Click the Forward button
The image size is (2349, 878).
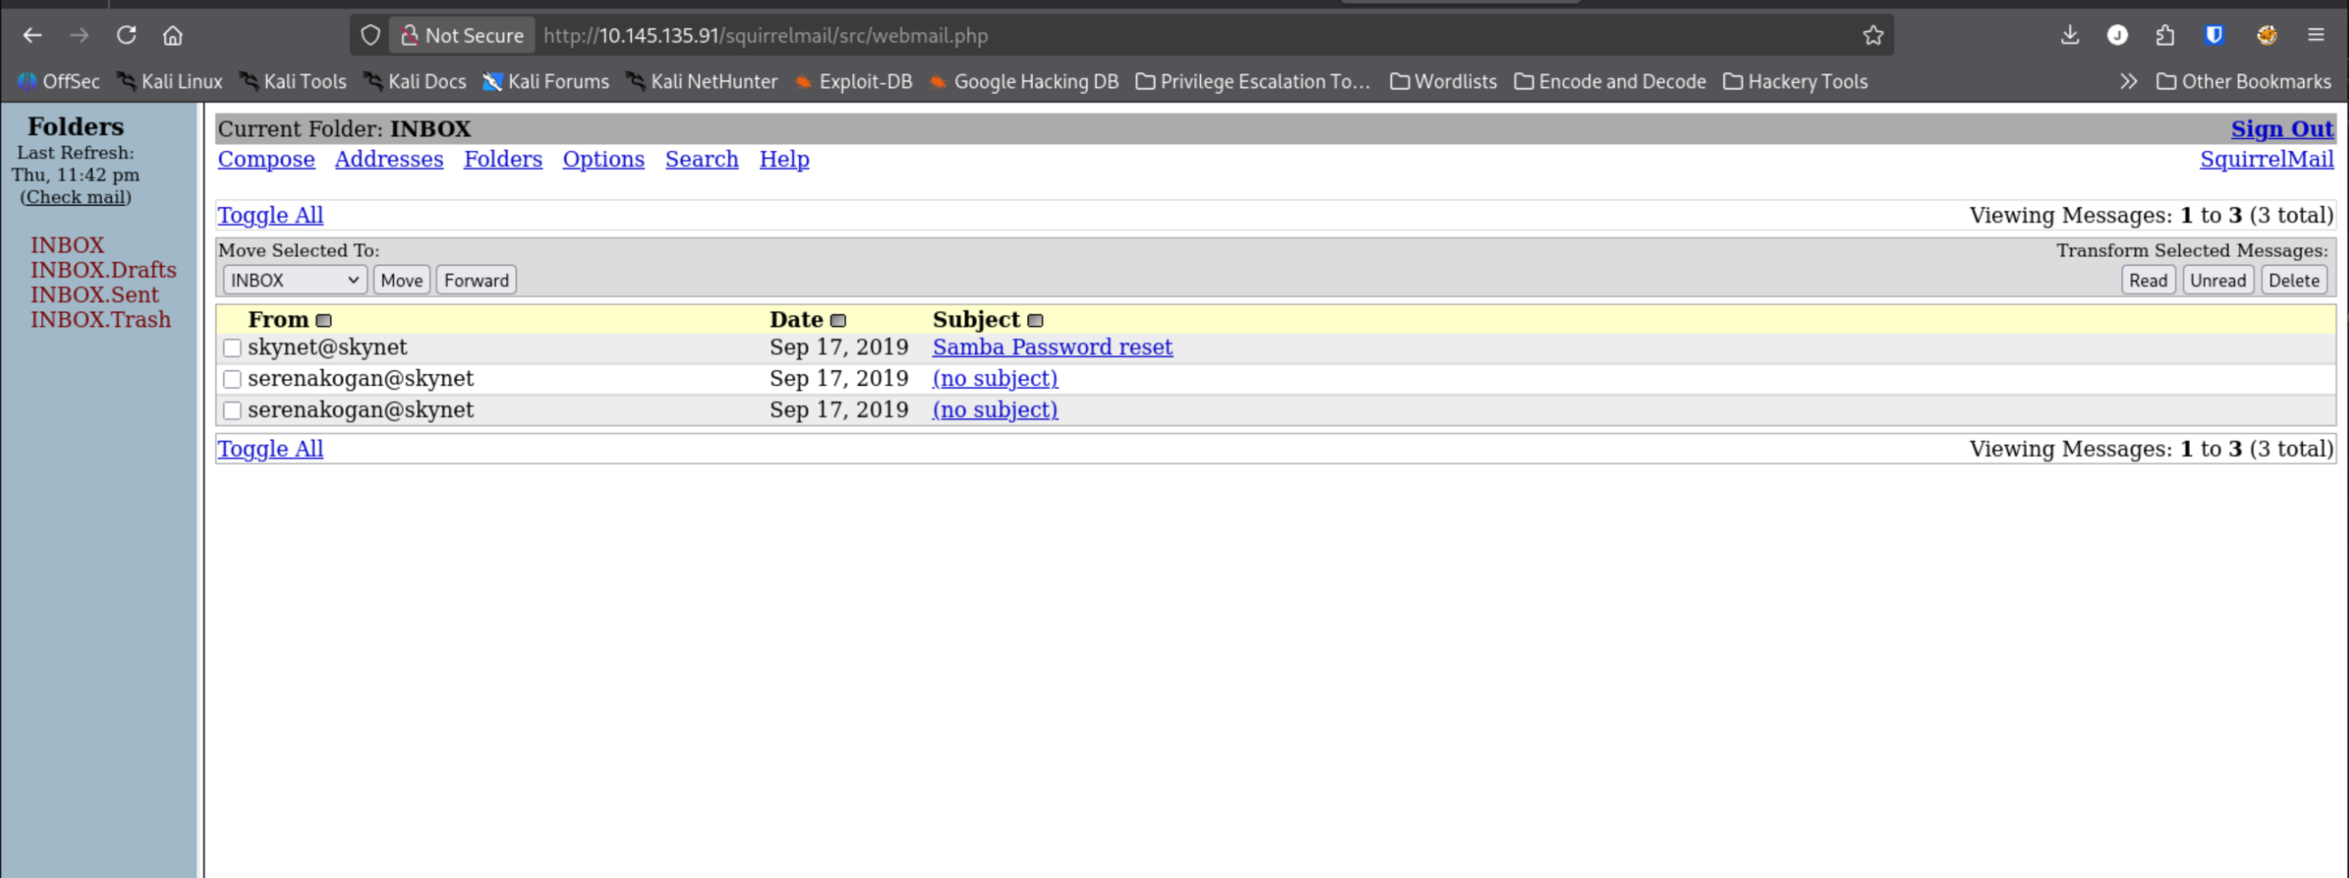click(x=477, y=281)
